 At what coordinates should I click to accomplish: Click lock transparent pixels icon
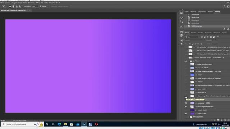pos(190,44)
